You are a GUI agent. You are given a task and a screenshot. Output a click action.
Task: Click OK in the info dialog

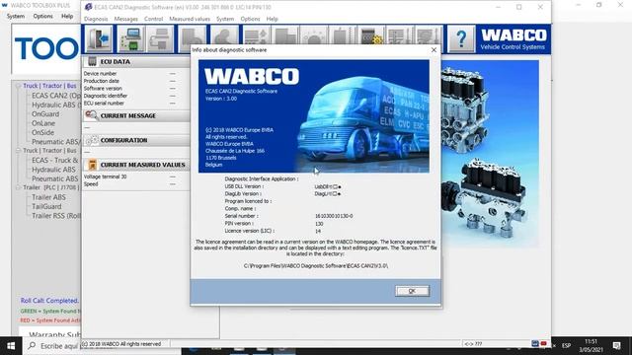412,291
